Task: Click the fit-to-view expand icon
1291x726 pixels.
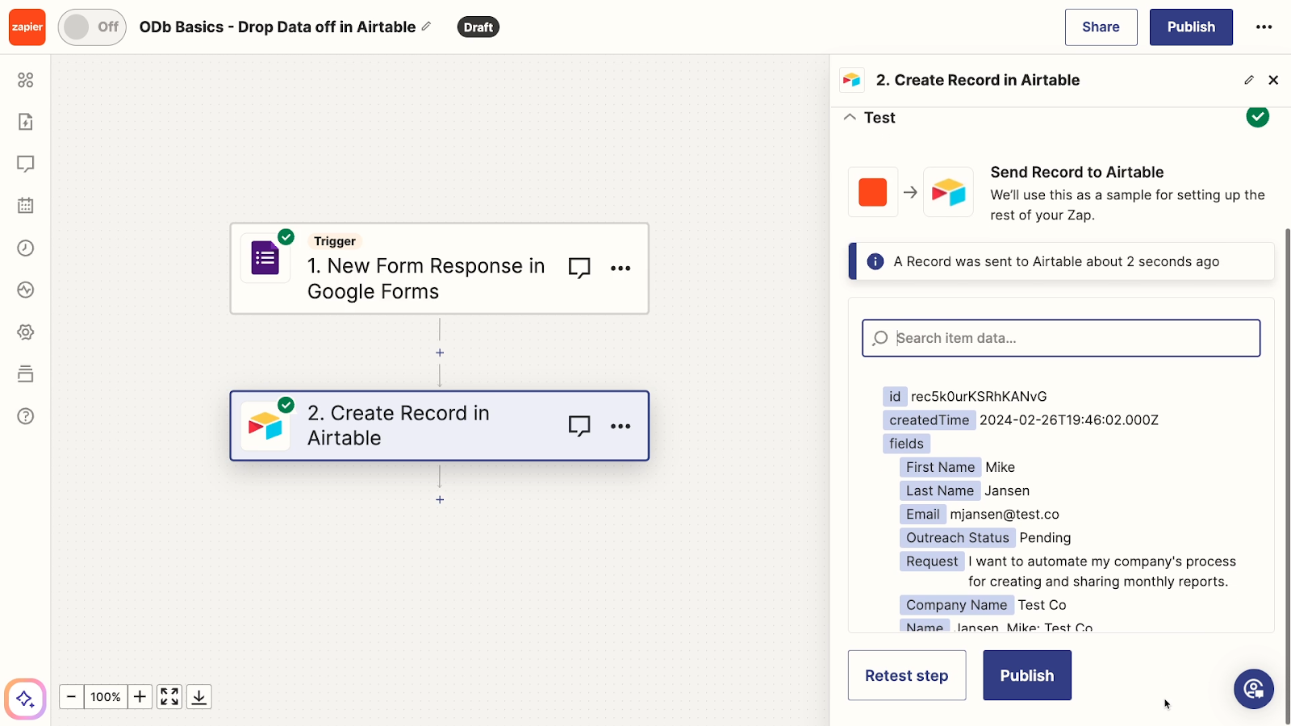Action: (x=169, y=696)
